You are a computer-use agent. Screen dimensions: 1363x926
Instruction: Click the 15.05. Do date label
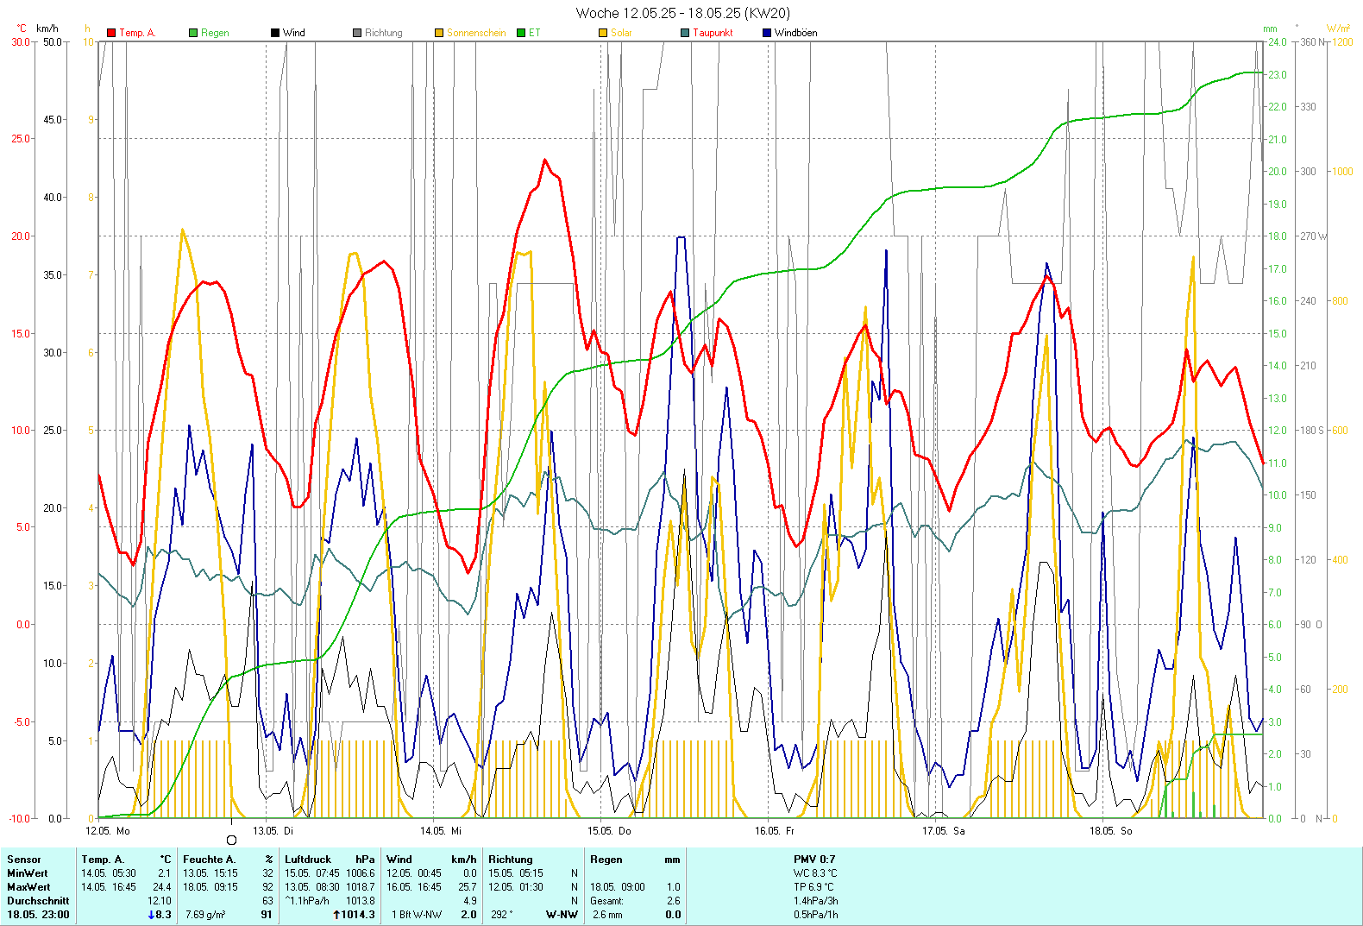609,831
